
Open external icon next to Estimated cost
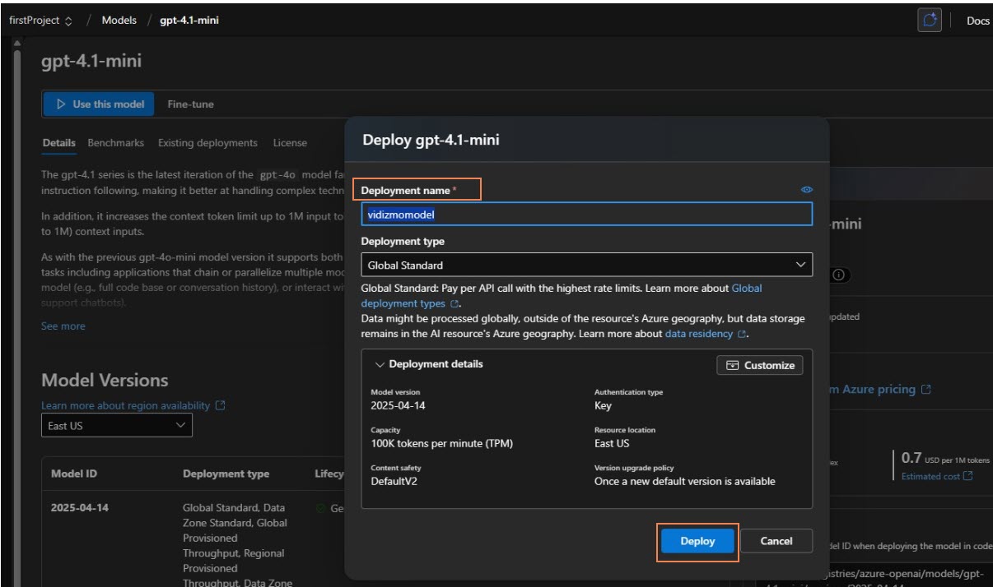[x=968, y=476]
